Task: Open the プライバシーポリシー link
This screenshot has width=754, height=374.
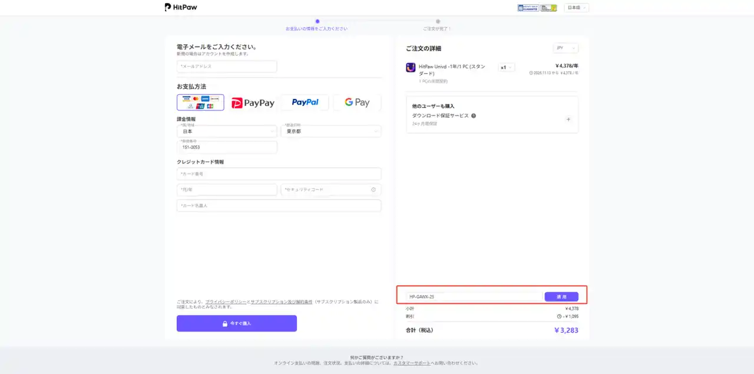Action: (226, 302)
